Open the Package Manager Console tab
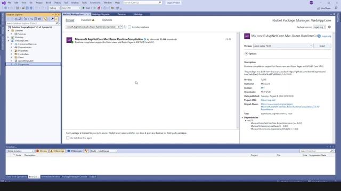This screenshot has width=341, height=191. pyautogui.click(x=75, y=177)
